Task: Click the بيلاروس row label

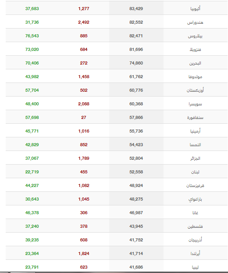Action: tap(195, 36)
